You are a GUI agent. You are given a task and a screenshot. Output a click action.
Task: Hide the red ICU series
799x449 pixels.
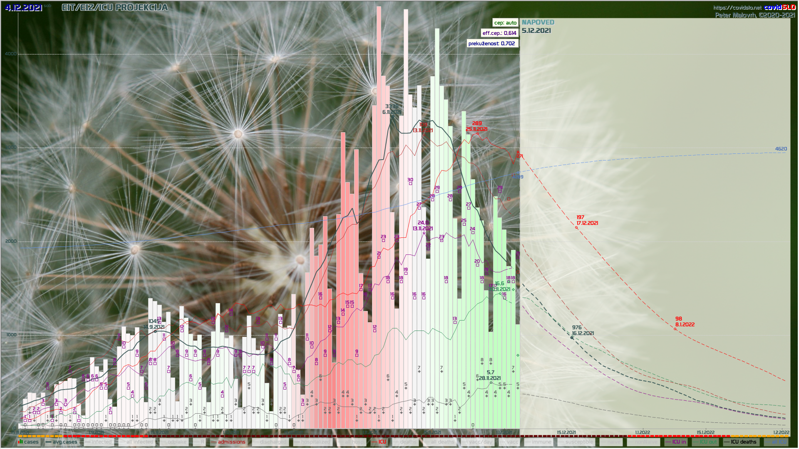379,442
